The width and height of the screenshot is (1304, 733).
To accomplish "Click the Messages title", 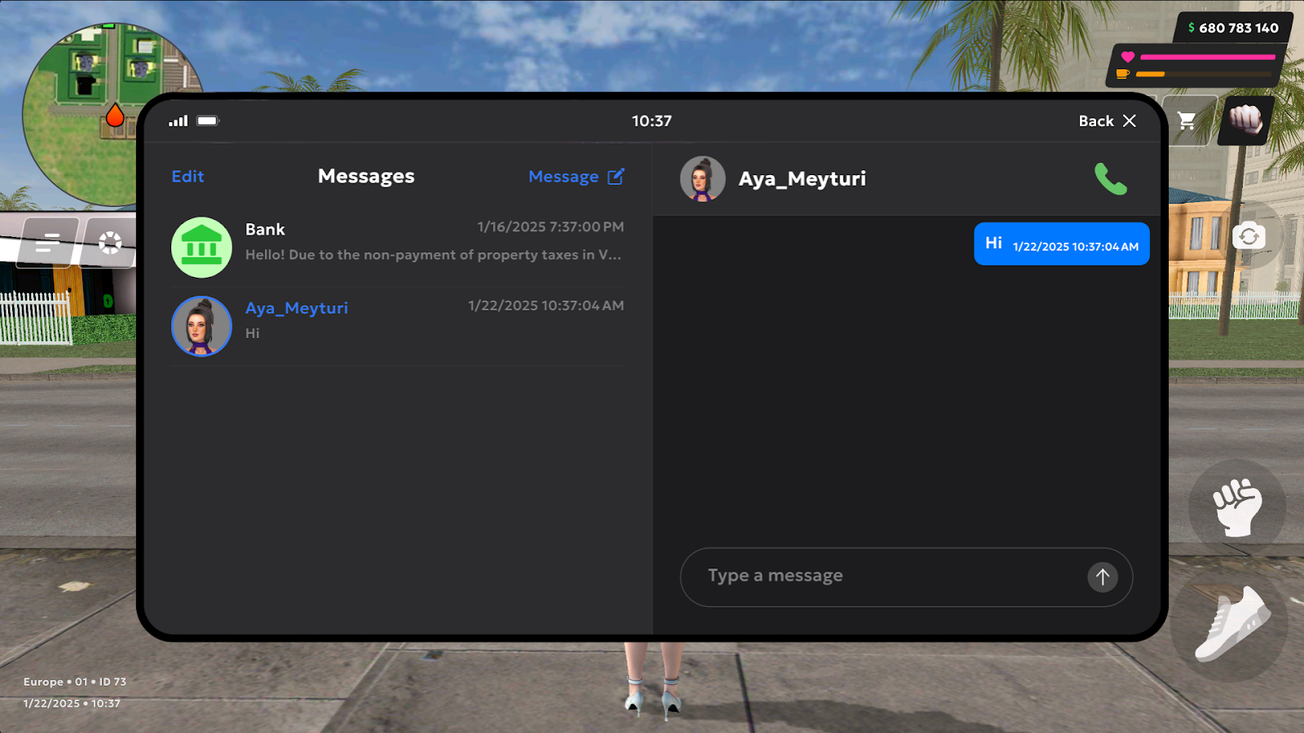I will coord(366,176).
